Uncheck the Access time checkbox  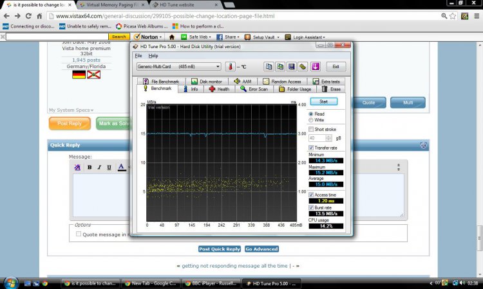(311, 195)
